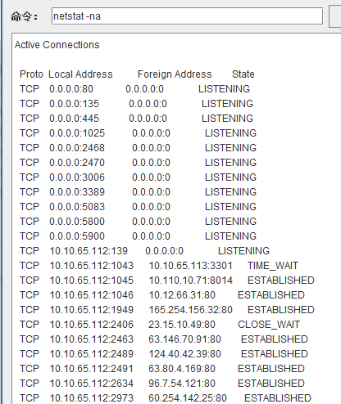
Task: Select the 0.0.0.0:445 listening row
Action: point(136,119)
